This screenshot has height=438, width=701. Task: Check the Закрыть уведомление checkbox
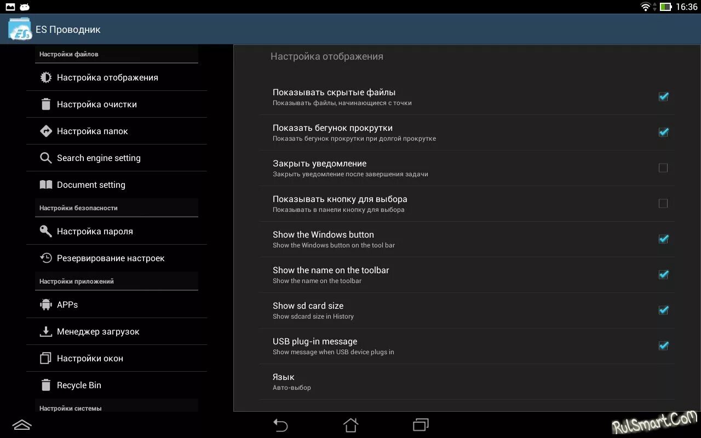[663, 168]
